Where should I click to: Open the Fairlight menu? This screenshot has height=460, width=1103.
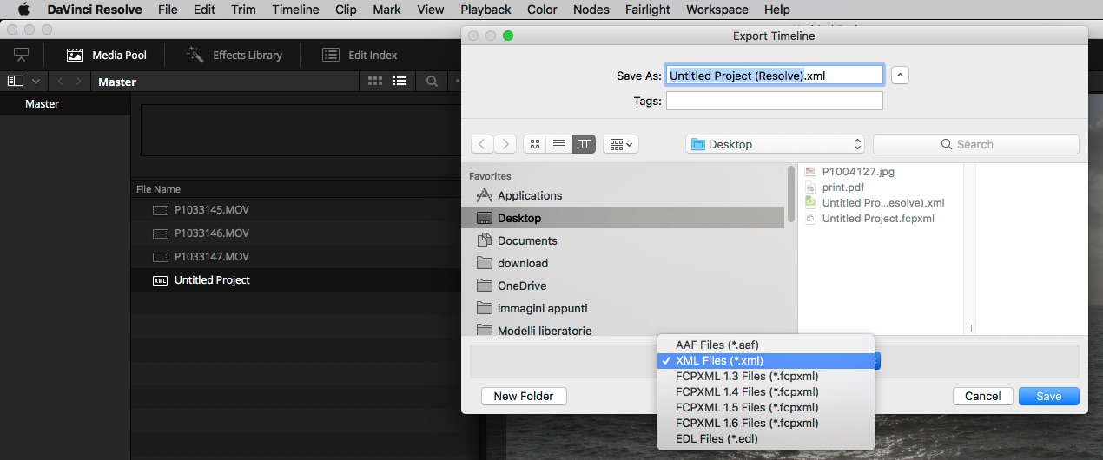click(648, 10)
